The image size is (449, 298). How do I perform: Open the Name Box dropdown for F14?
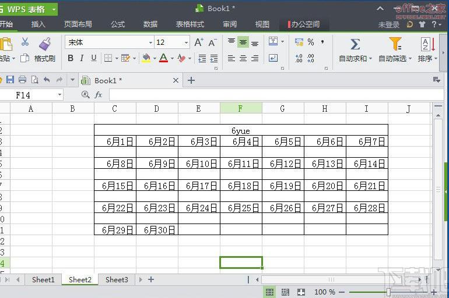tap(59, 94)
